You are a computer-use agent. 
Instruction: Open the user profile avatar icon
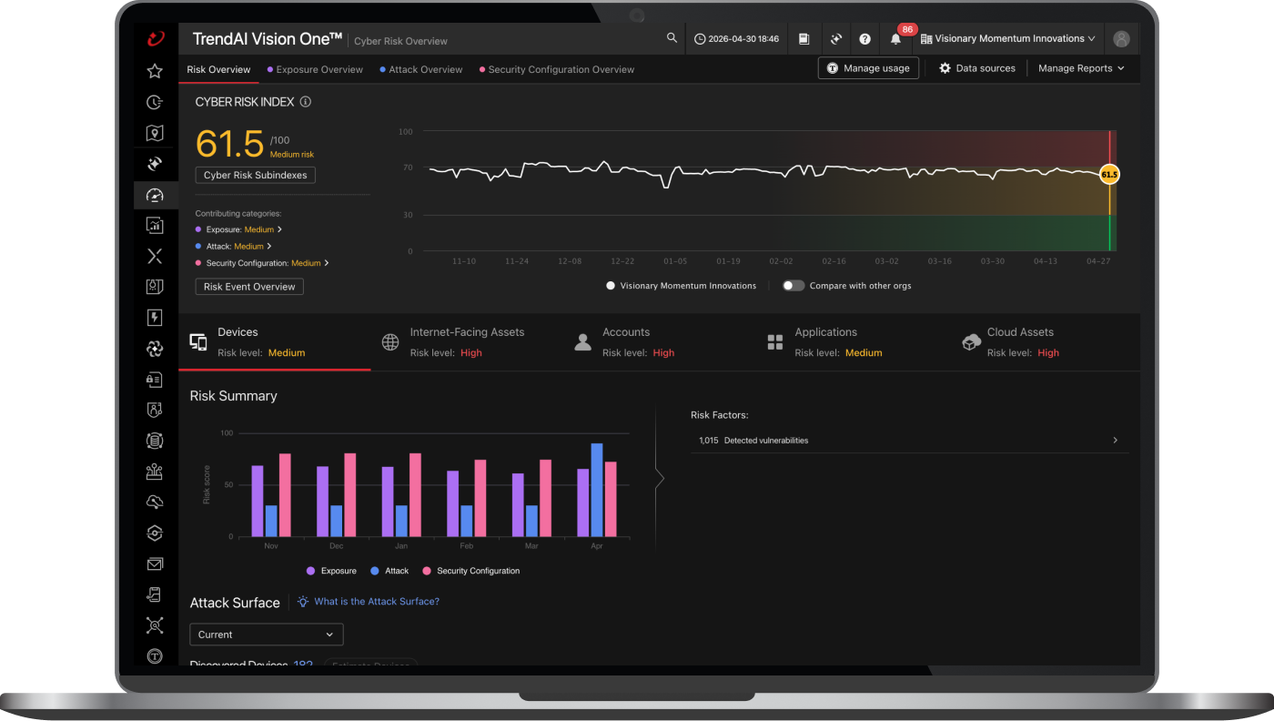click(x=1121, y=39)
